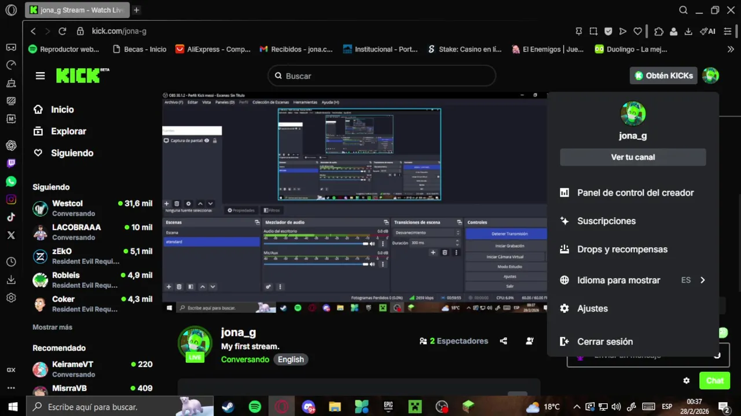The image size is (741, 416).
Task: Click the Buscar search field
Action: pyautogui.click(x=382, y=76)
